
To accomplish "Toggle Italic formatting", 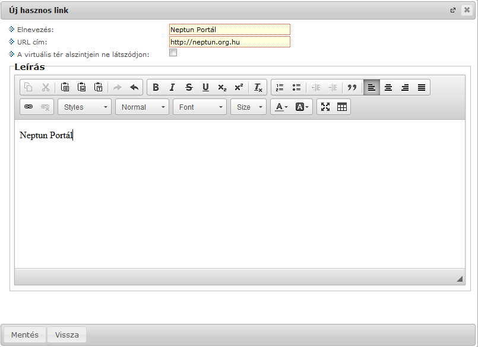I will [172, 87].
